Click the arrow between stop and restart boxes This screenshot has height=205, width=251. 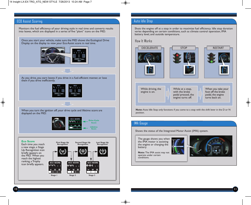tap(200, 94)
